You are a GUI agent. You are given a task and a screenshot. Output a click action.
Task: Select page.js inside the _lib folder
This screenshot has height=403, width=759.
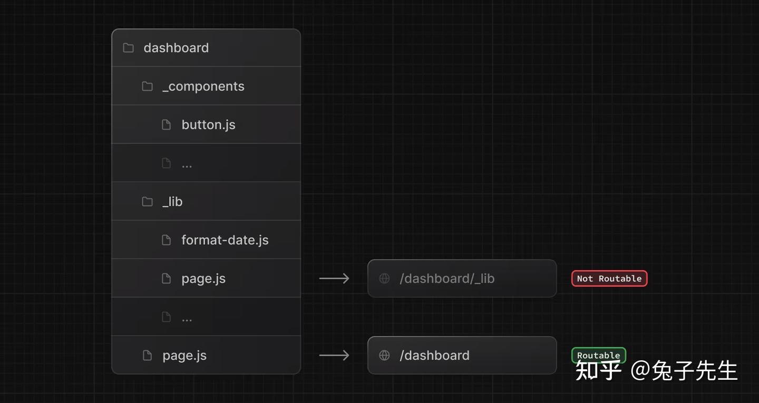point(203,279)
